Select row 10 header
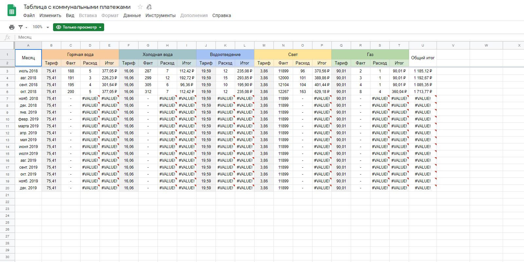Image resolution: width=524 pixels, height=262 pixels. pyautogui.click(x=7, y=119)
